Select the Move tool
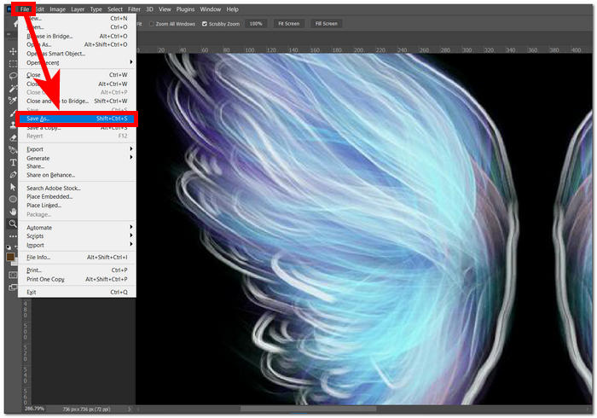597x418 pixels. [13, 51]
